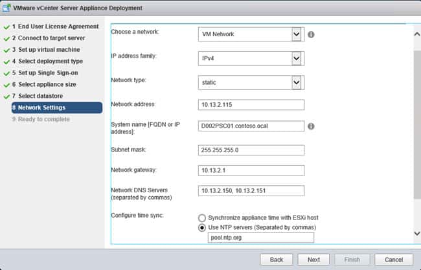The height and width of the screenshot is (270, 421).
Task: Click the Back button
Action: pos(277,260)
